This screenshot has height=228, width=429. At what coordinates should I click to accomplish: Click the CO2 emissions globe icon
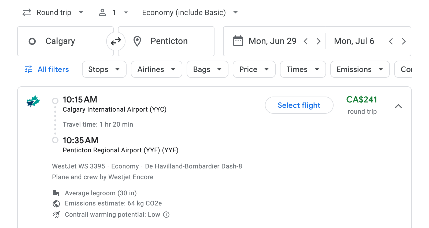point(56,204)
